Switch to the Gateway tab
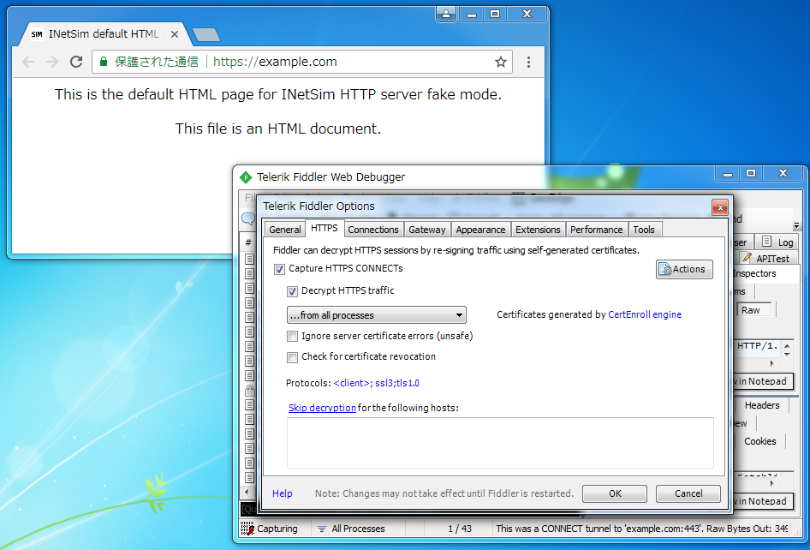 [426, 230]
